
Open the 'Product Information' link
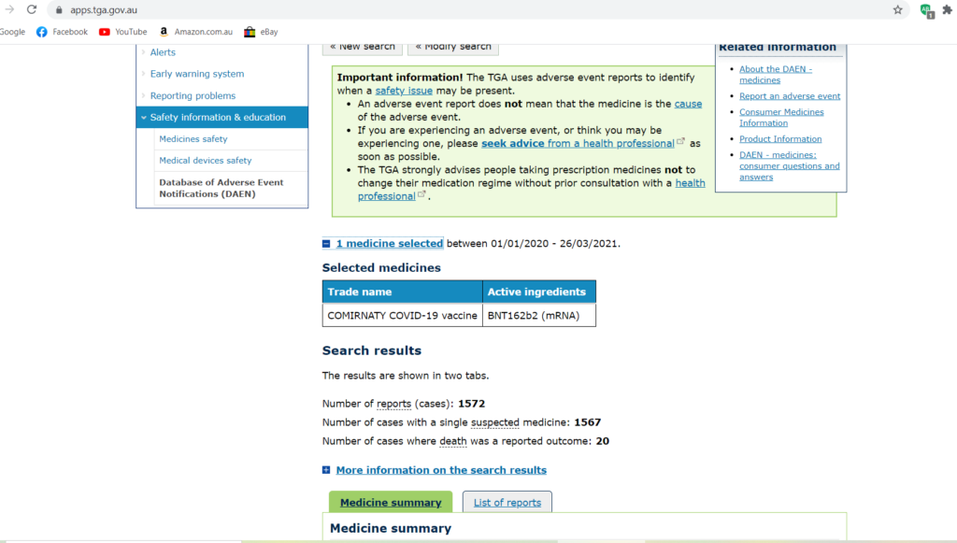click(780, 139)
